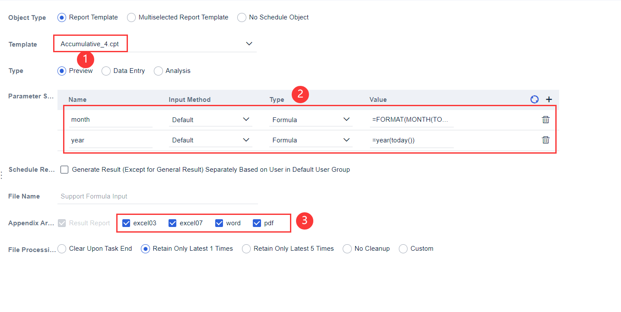The image size is (621, 312).
Task: Open Type dropdown for year parameter
Action: pyautogui.click(x=346, y=140)
